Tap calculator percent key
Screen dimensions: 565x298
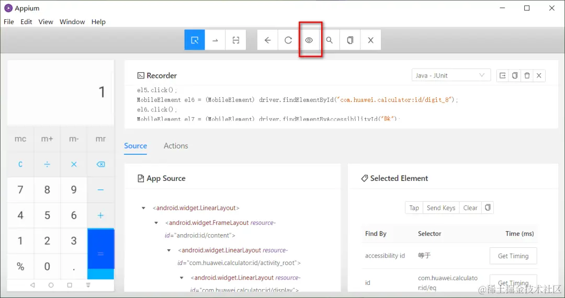20,266
